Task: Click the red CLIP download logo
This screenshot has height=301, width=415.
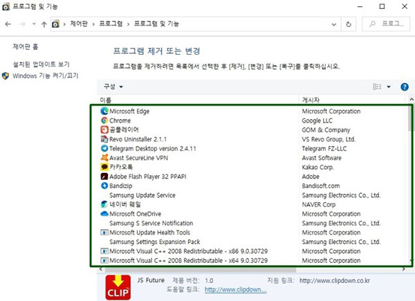Action: [x=118, y=287]
